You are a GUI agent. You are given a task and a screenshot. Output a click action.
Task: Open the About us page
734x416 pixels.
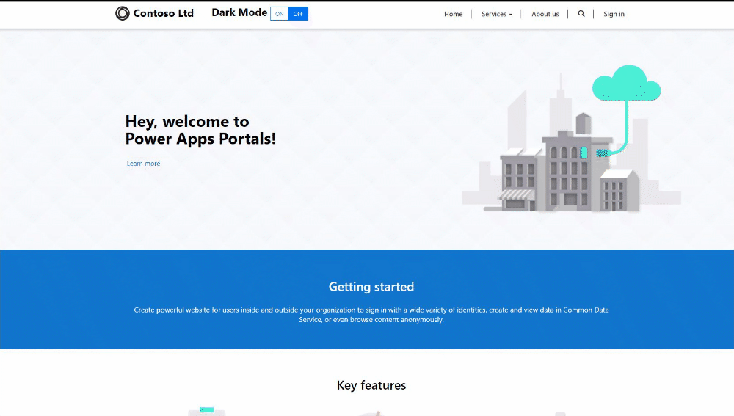[x=545, y=14]
